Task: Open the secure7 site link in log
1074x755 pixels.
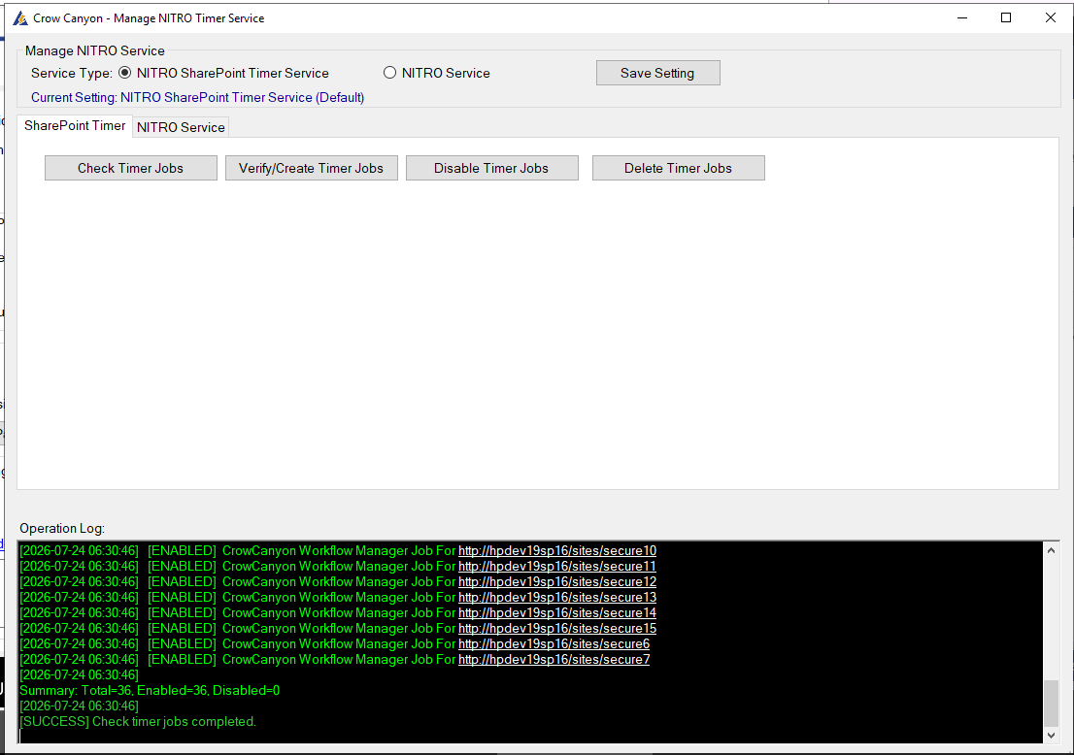Action: [x=554, y=660]
